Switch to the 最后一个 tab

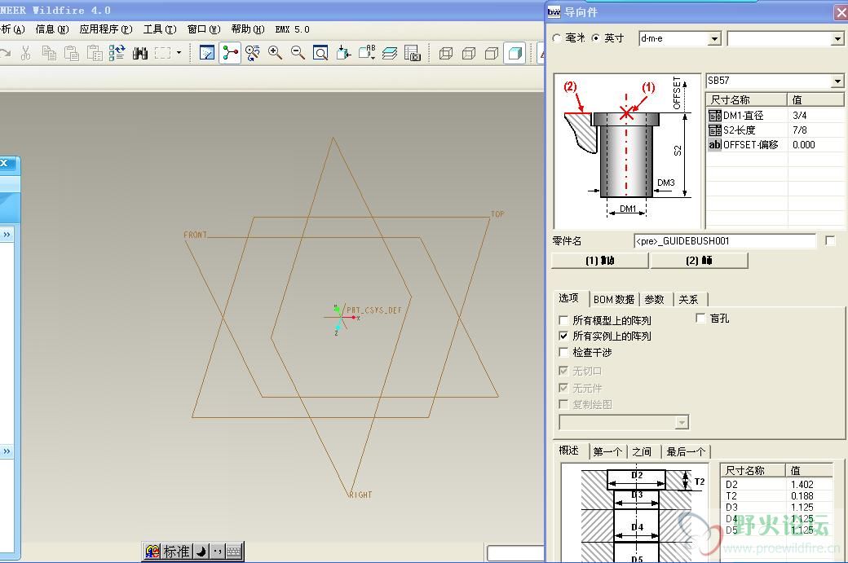686,451
